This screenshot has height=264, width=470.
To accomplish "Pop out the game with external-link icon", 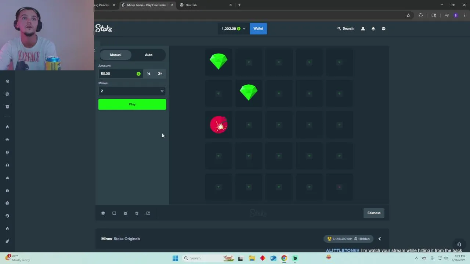I will point(148,213).
